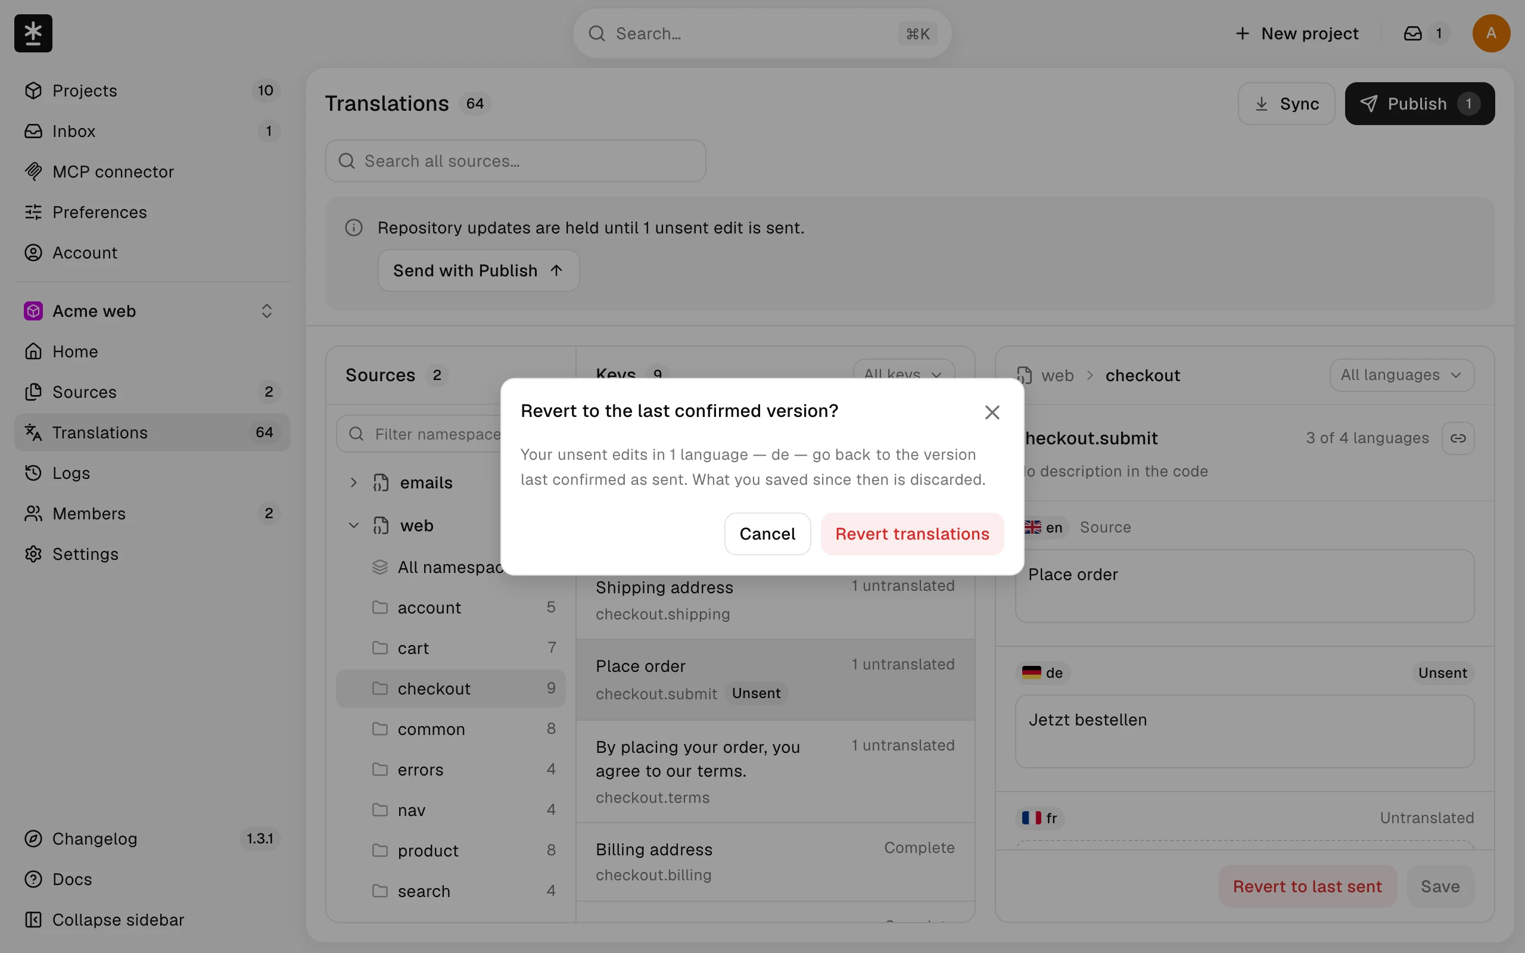Select the product namespace
This screenshot has height=953, width=1525.
click(450, 851)
